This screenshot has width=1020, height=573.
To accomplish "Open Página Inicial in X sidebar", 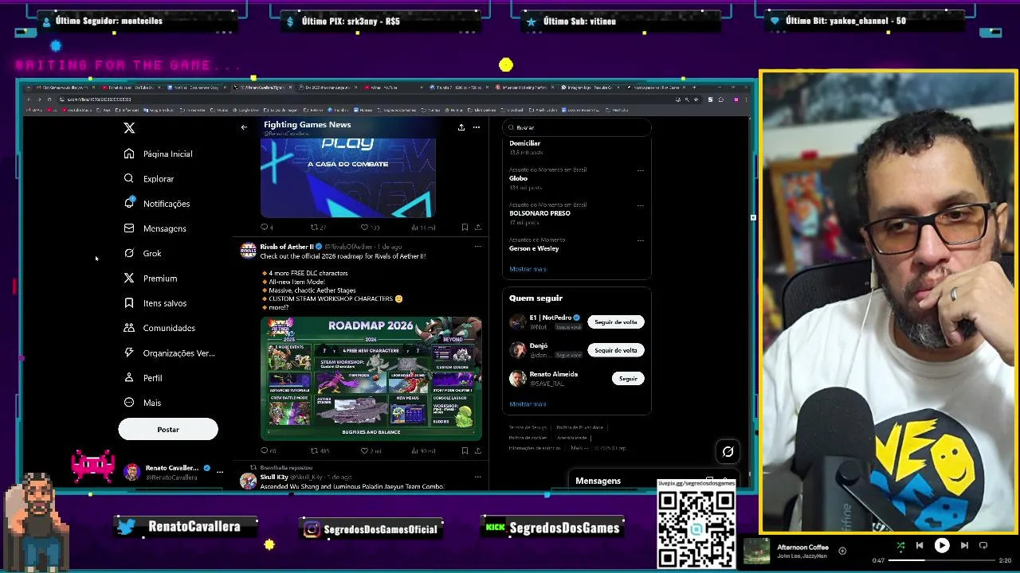I will (159, 154).
